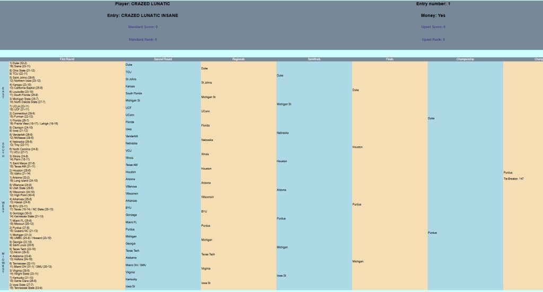Select South Florida in the Second Round
The width and height of the screenshot is (543, 292).
(x=134, y=93)
